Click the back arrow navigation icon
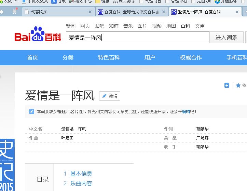This screenshot has height=191, width=247. click(x=2, y=12)
